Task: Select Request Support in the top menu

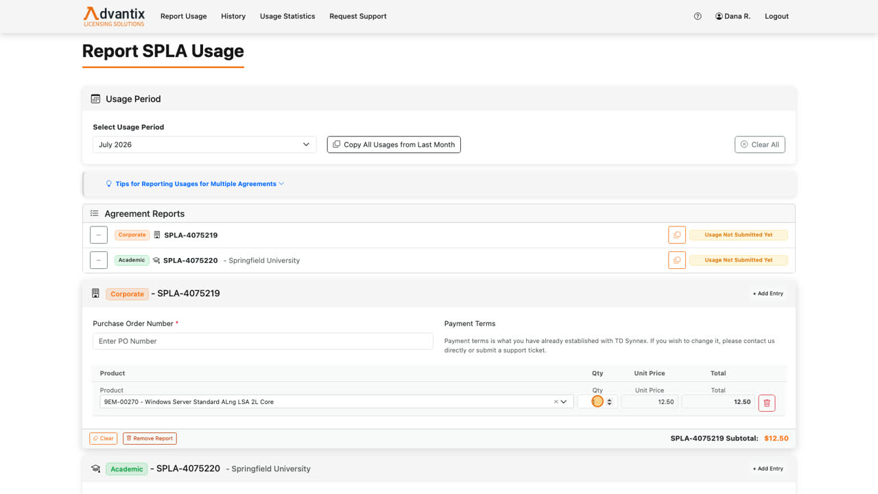Action: pos(358,16)
